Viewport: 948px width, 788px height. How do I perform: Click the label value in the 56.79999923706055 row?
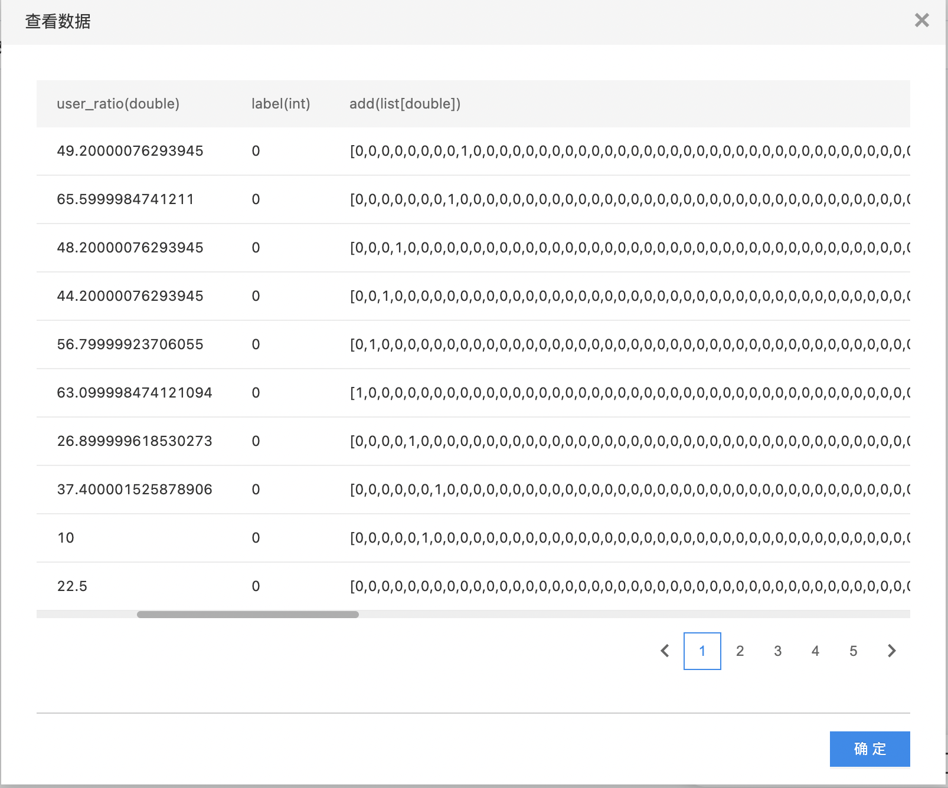point(256,344)
